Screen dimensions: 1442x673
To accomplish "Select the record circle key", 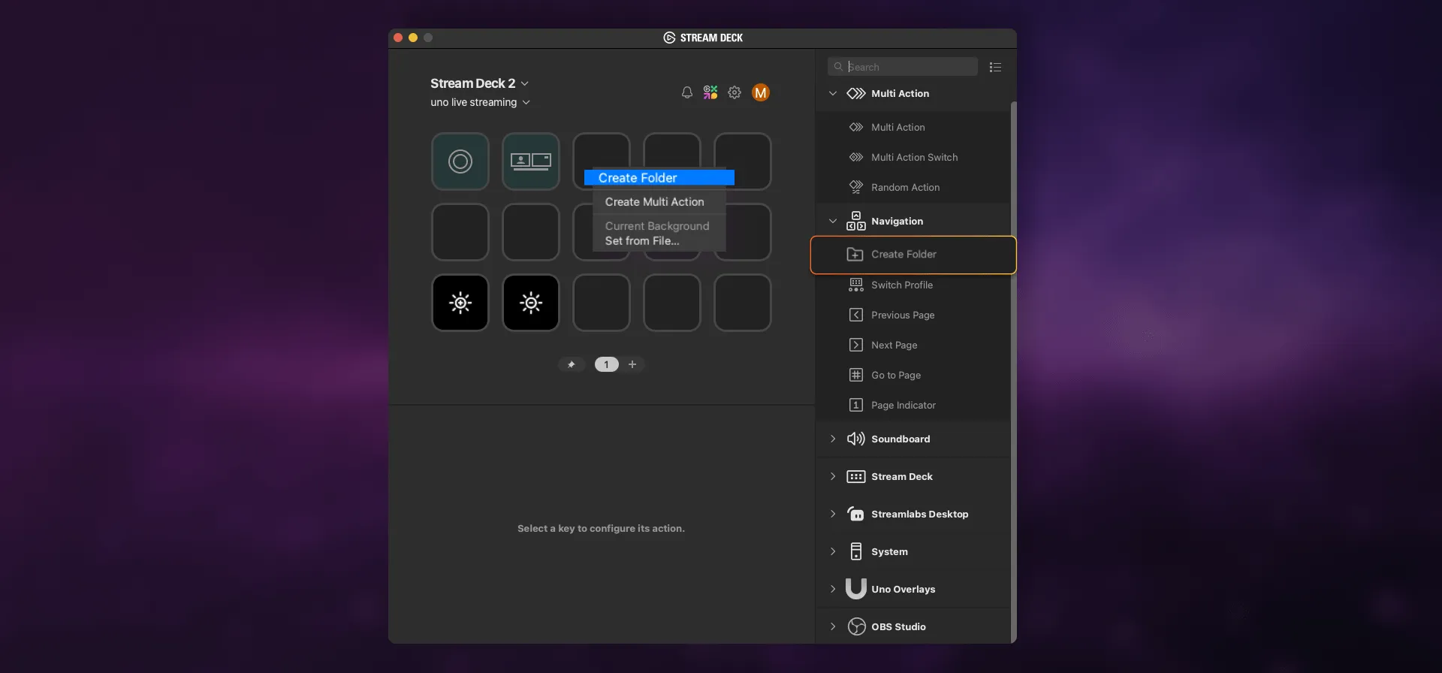I will coord(460,161).
